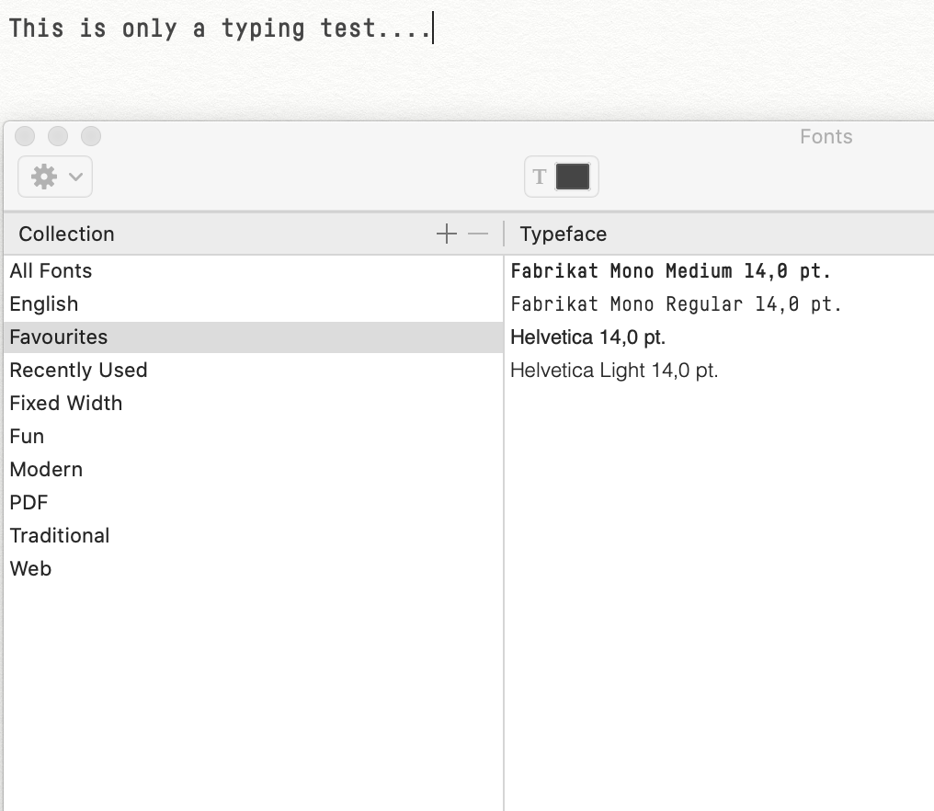The image size is (934, 811).
Task: Click the text color swatch button
Action: tap(572, 177)
